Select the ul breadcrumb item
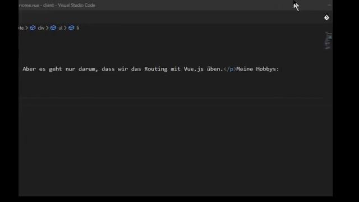This screenshot has height=202, width=359. click(x=60, y=28)
